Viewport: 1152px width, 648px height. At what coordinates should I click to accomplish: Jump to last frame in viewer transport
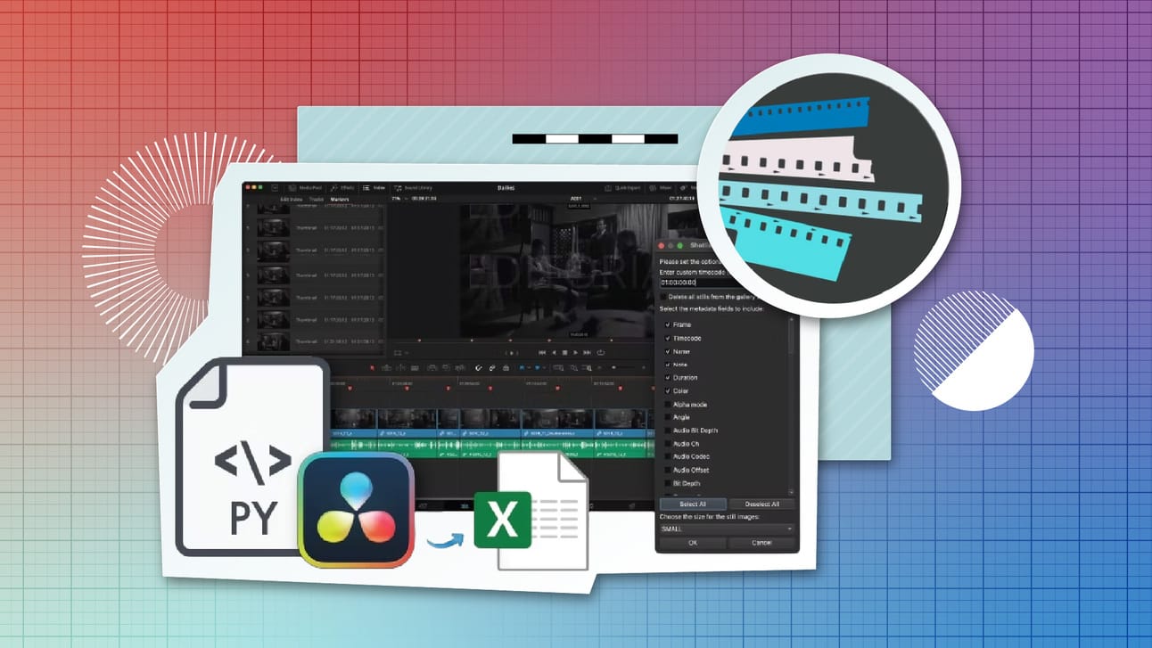[588, 353]
